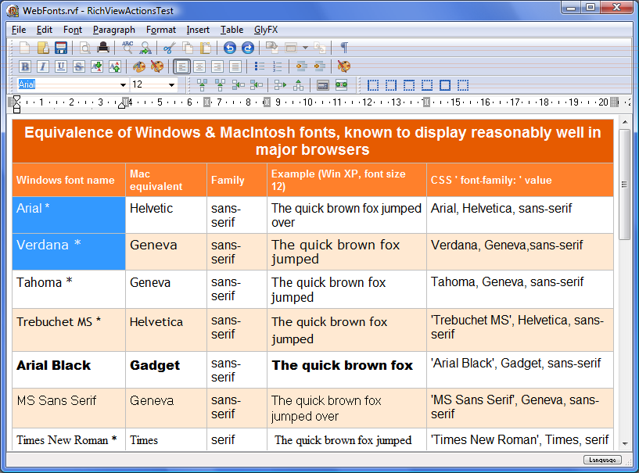Expand the font size 12 dropdown
The image size is (639, 473).
[171, 84]
